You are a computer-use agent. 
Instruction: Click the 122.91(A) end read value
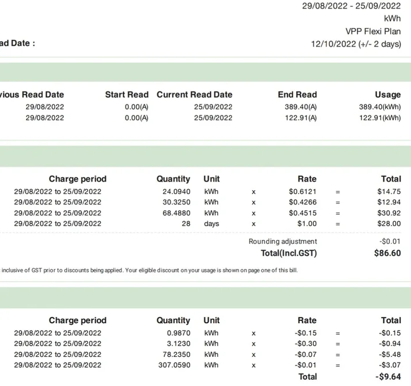click(300, 118)
